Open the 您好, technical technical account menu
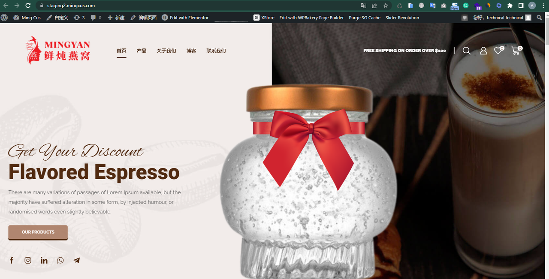Viewport: 549px width, 279px height. (x=502, y=18)
